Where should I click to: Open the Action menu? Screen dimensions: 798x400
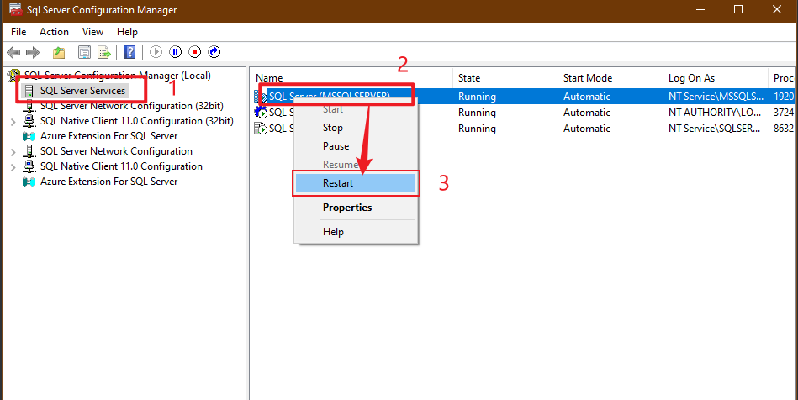click(x=54, y=32)
